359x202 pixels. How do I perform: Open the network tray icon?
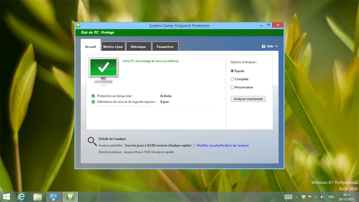pyautogui.click(x=316, y=197)
